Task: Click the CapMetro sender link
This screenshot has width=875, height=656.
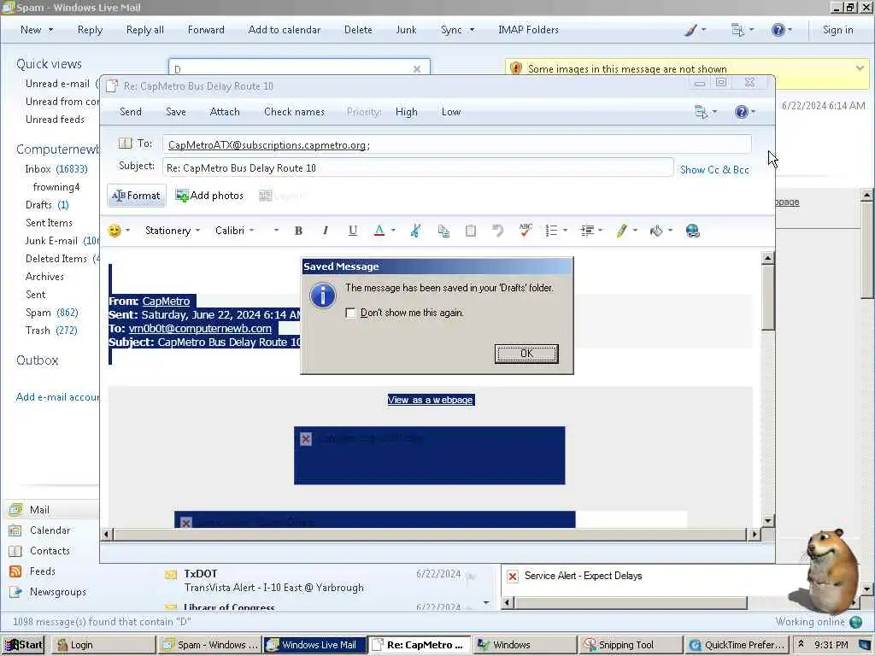Action: tap(166, 301)
